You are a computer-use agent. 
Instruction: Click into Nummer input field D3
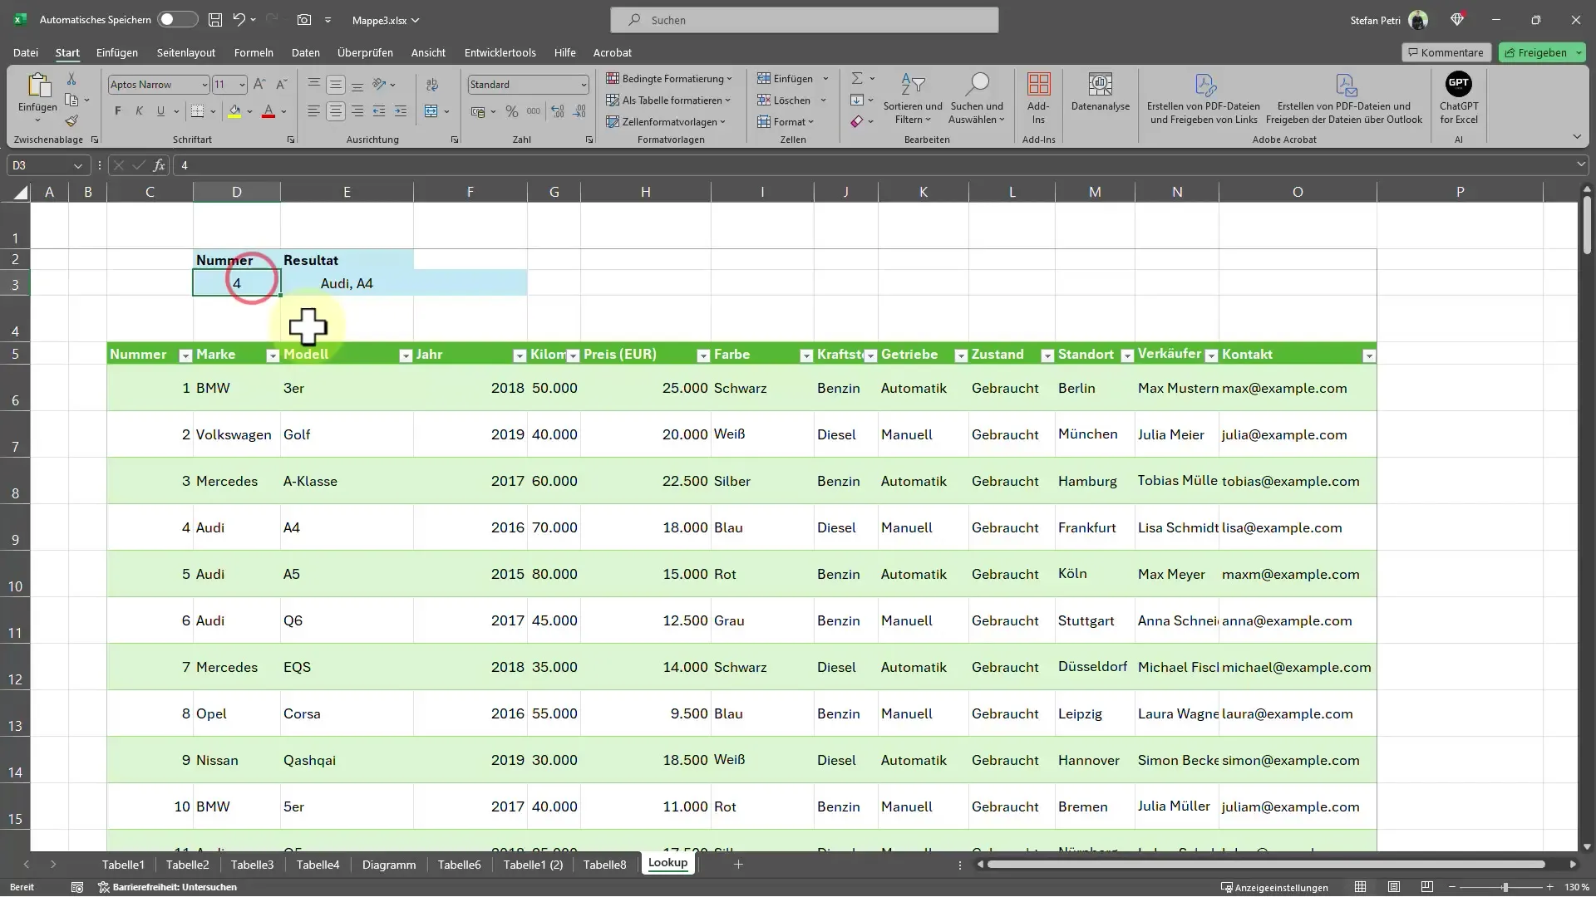pos(237,282)
